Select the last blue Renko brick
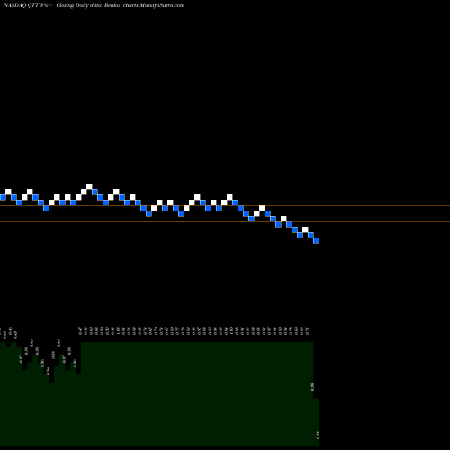Viewport: 450px width, 450px height. [x=316, y=240]
